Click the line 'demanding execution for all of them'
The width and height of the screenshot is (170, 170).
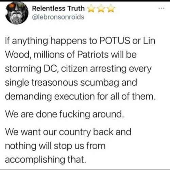[80, 97]
